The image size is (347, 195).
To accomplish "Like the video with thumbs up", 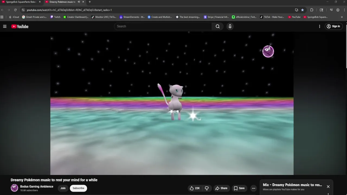I will coord(195,188).
